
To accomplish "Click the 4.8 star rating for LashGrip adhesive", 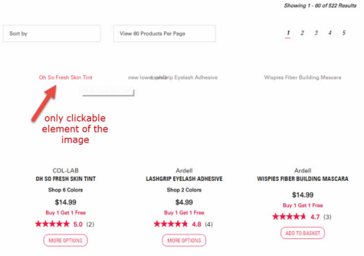I will [x=183, y=224].
